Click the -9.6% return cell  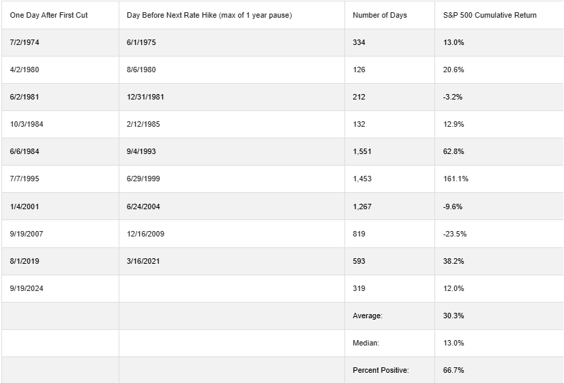click(499, 206)
